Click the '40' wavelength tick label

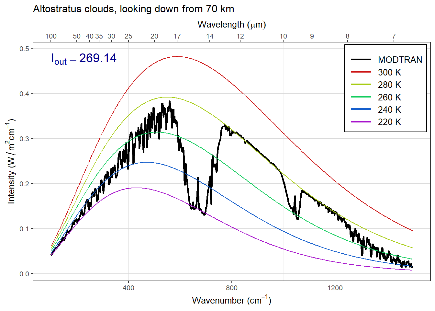[90, 36]
